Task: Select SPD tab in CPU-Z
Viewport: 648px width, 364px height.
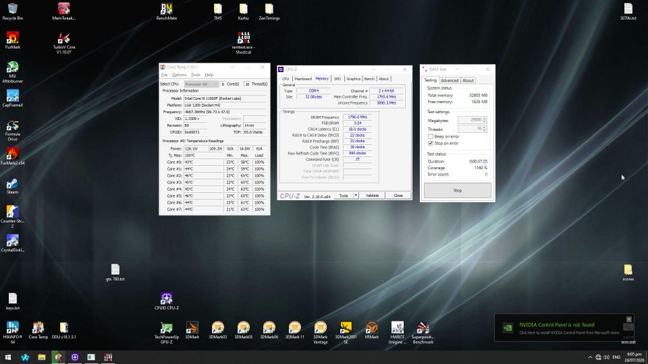Action: point(337,78)
